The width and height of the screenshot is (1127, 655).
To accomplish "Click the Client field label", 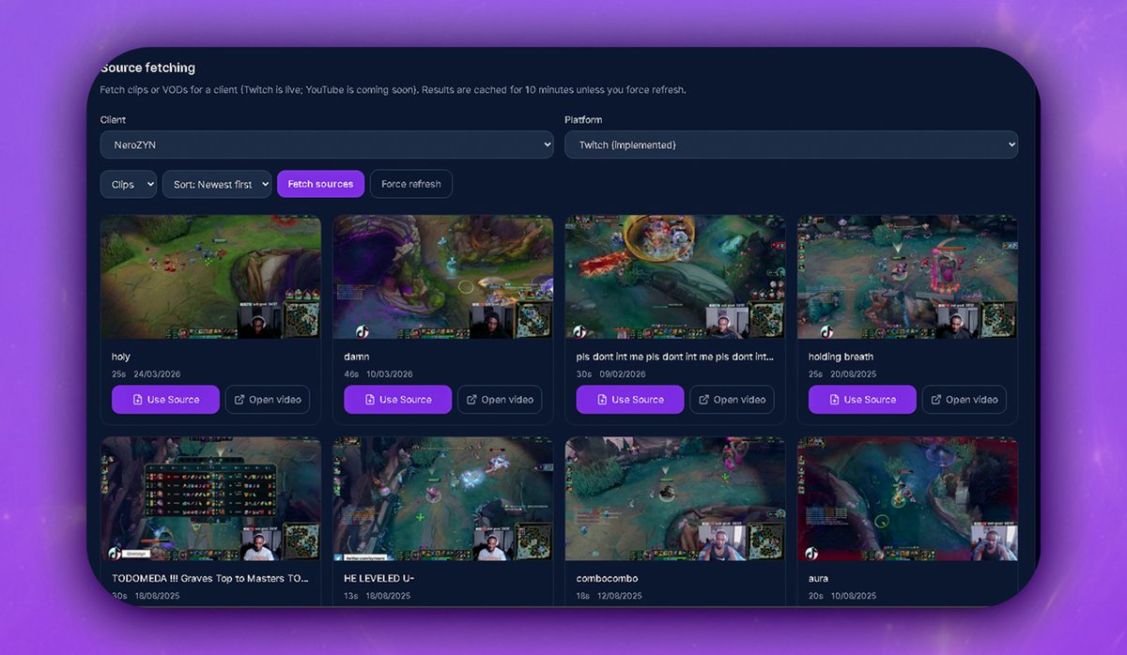I will click(x=113, y=120).
